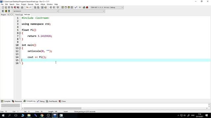The width and height of the screenshot is (211, 118).
Task: Click the Save All toolbar icon
Action: pyautogui.click(x=12, y=8)
